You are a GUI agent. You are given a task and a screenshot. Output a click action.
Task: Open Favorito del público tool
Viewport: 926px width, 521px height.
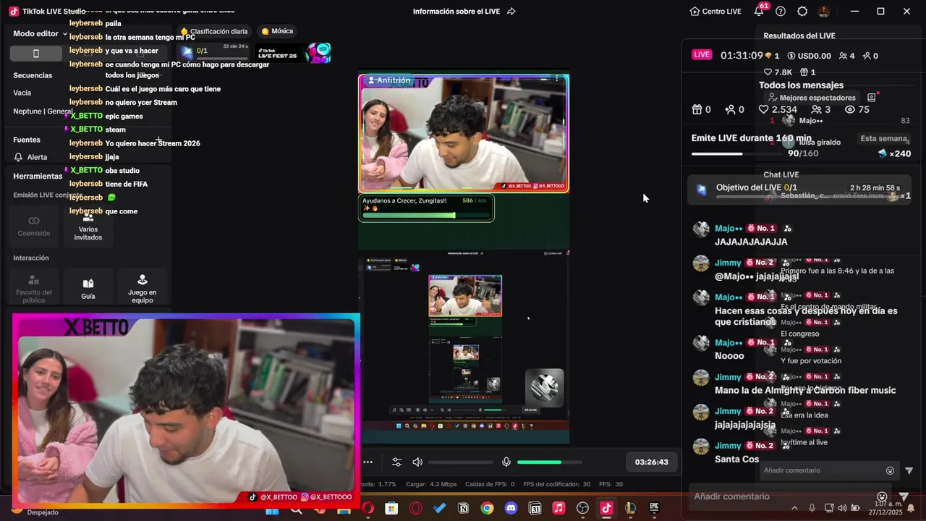coord(34,288)
